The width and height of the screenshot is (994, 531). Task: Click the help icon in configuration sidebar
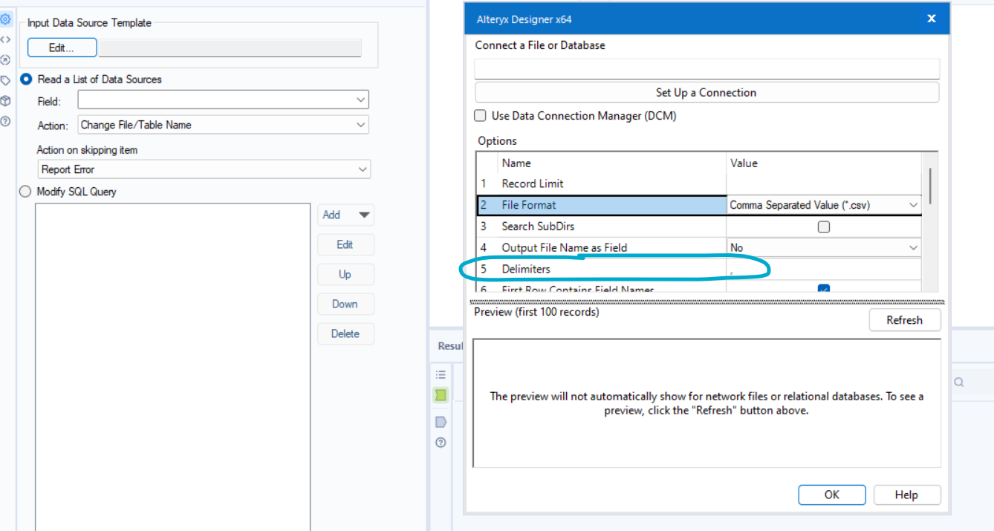[x=5, y=120]
